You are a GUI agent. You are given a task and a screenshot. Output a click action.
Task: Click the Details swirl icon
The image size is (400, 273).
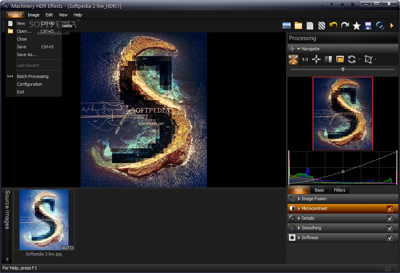click(x=292, y=218)
